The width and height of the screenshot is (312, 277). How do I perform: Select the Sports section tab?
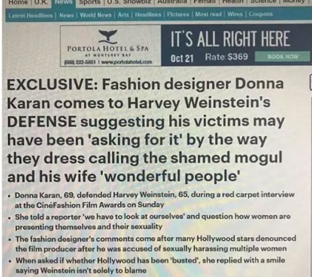[90, 2]
